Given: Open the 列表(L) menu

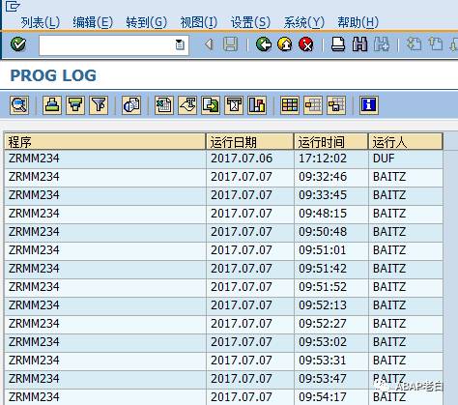Looking at the screenshot, I should pos(41,22).
